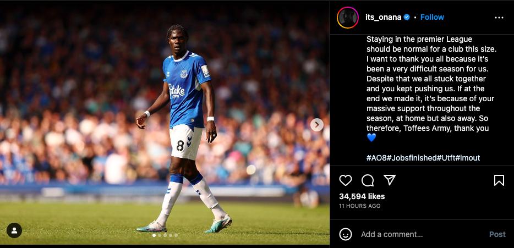The image size is (514, 248).
Task: Advance carousel with the next arrow
Action: pos(316,124)
